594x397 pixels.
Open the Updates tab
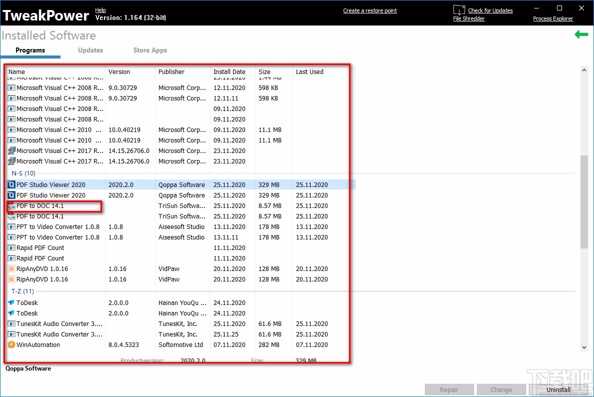90,50
